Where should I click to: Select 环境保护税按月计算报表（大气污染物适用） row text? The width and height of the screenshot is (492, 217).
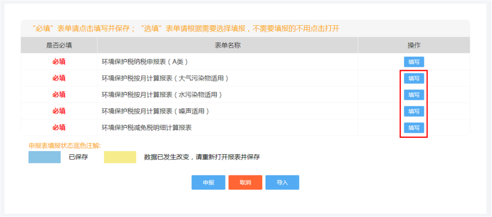tap(165, 79)
